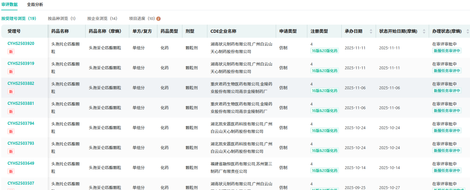Click the info icon beside 项目进度
The width and height of the screenshot is (470, 190).
point(159,19)
